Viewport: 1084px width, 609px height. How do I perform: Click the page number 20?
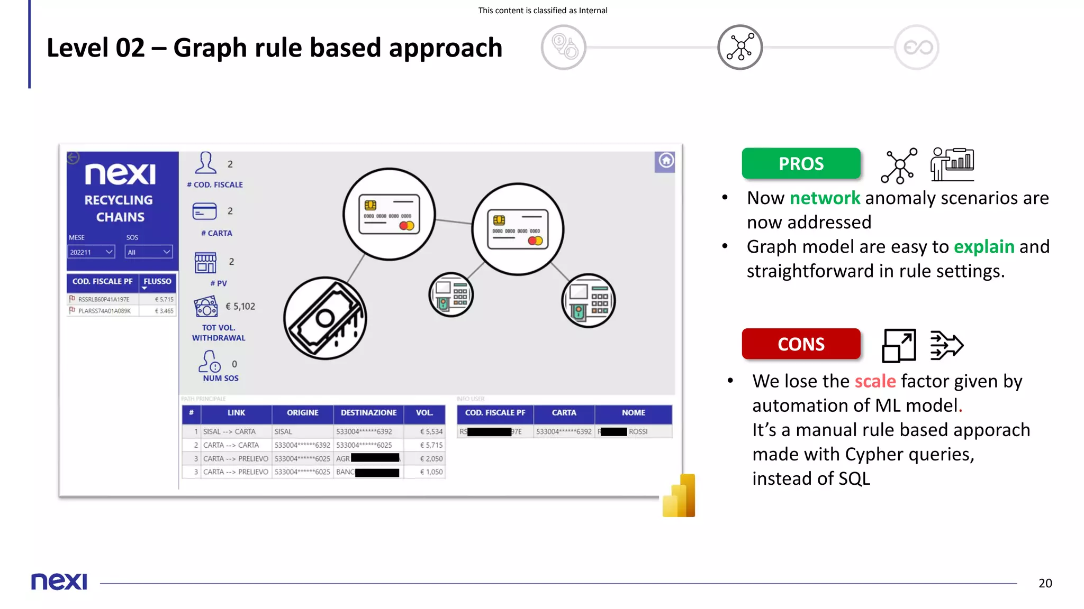(x=1045, y=584)
